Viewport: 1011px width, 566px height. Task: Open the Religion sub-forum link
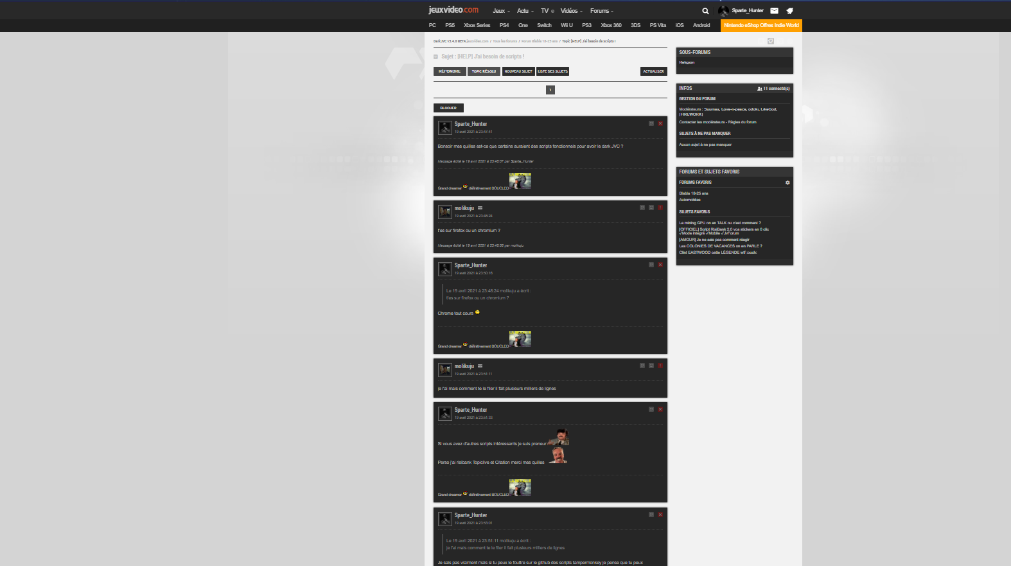[x=687, y=62]
